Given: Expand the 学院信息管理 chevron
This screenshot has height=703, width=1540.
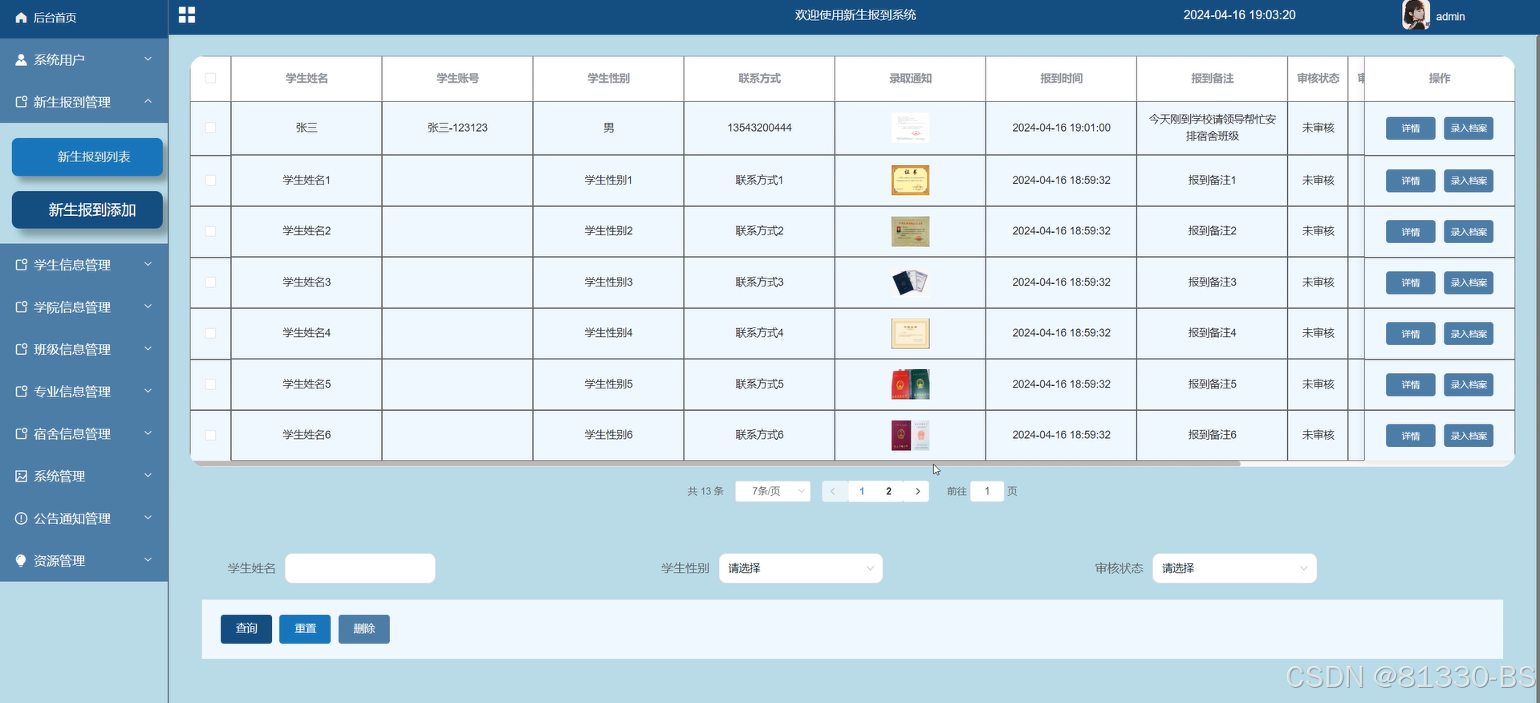Looking at the screenshot, I should (x=148, y=307).
